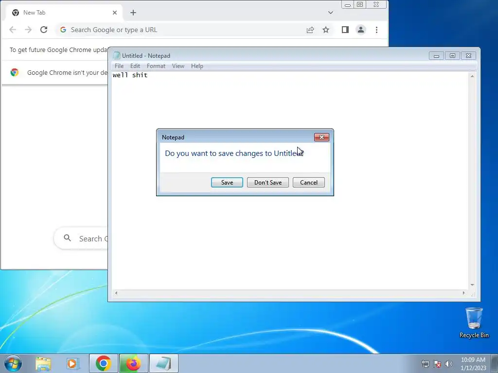This screenshot has width=498, height=373.
Task: Open the Notepad Edit menu
Action: point(135,66)
